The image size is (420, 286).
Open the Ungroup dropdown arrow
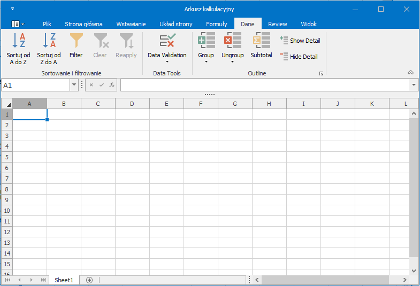(x=233, y=62)
